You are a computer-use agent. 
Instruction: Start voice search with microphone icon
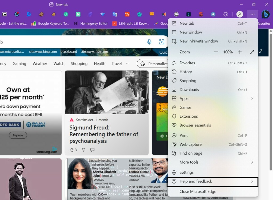(149, 42)
